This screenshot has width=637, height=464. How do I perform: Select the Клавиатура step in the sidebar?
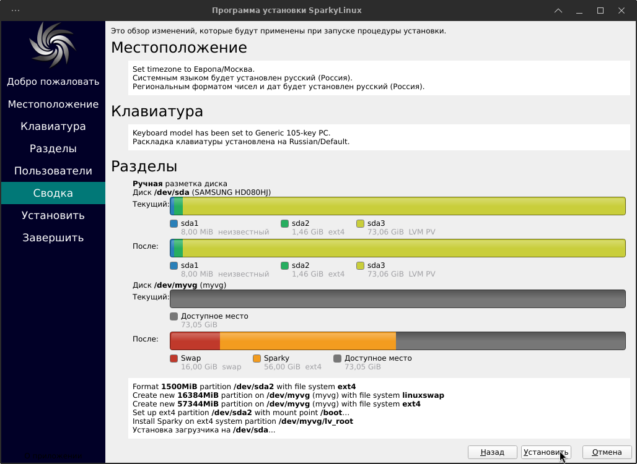click(53, 127)
